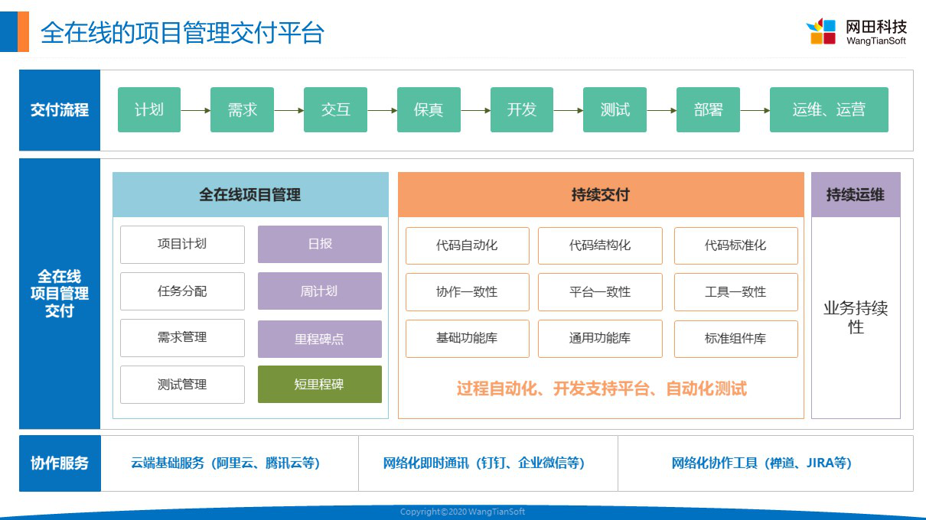This screenshot has width=926, height=520.
Task: Click the slide title 全在线的项目管理交付平台
Action: coord(182,33)
